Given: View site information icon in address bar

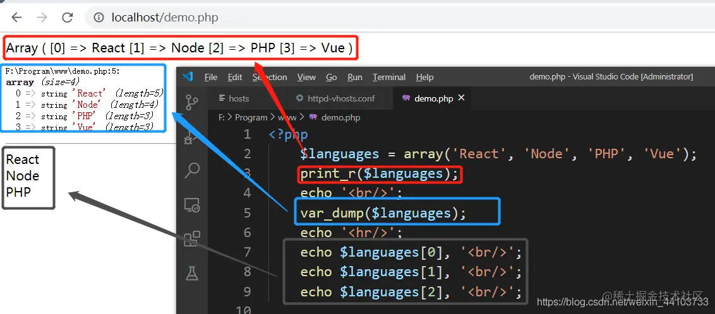Looking at the screenshot, I should (x=99, y=18).
